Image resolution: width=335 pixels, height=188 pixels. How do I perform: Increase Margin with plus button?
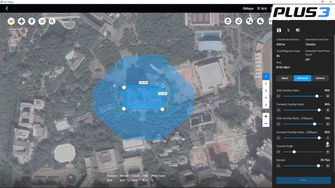pos(328,166)
